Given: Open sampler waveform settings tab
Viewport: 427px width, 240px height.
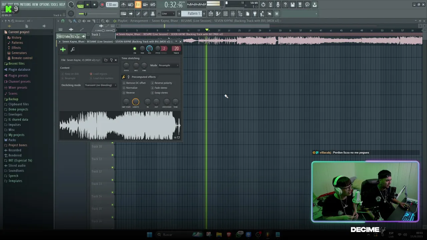Looking at the screenshot, I should click(x=63, y=49).
